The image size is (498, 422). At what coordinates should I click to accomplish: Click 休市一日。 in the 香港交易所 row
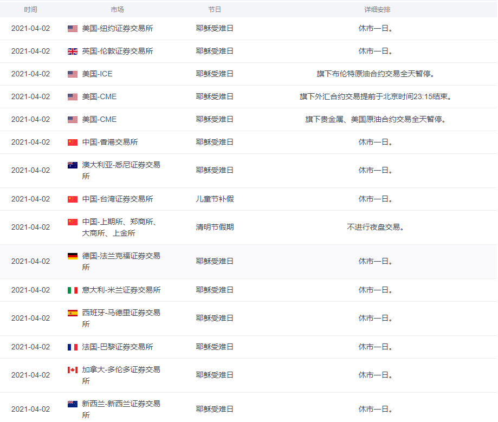(376, 142)
